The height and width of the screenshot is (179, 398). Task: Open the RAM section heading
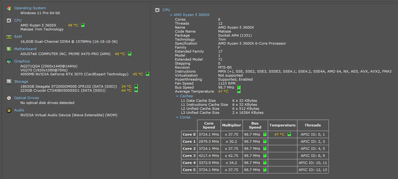click(x=18, y=37)
